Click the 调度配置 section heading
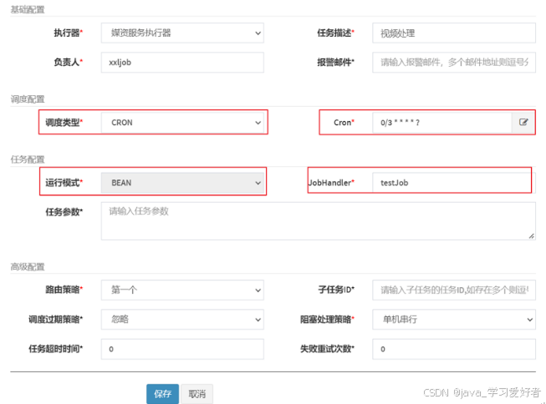Image resolution: width=546 pixels, height=404 pixels. [x=28, y=99]
